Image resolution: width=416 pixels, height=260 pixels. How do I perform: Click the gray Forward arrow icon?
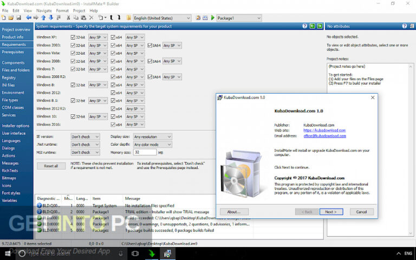[36, 18]
